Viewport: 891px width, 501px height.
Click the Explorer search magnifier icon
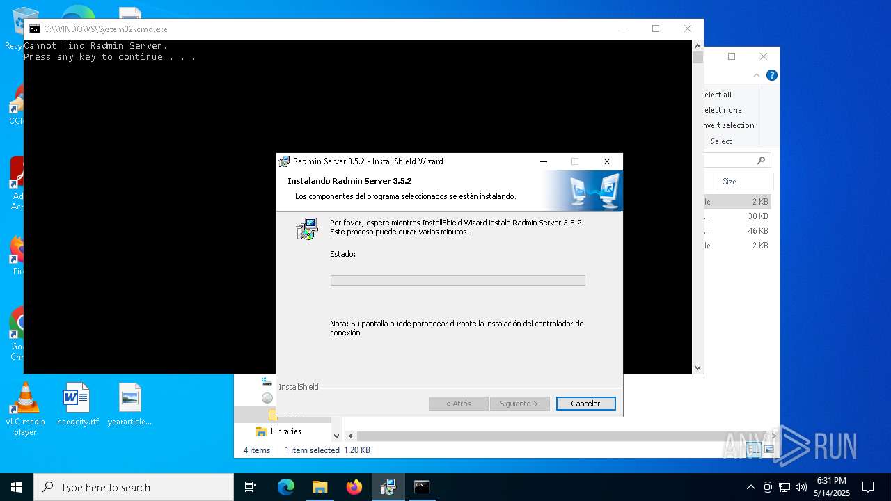click(761, 160)
